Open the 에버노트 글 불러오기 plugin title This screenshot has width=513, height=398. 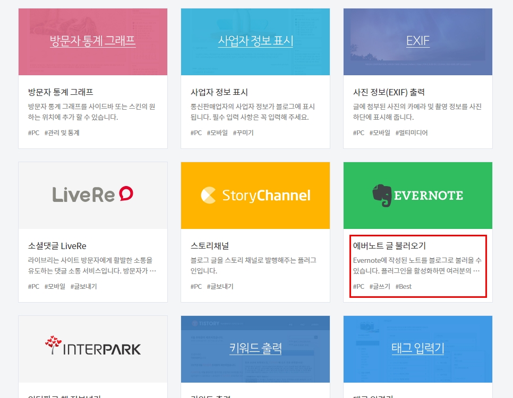pyautogui.click(x=389, y=246)
